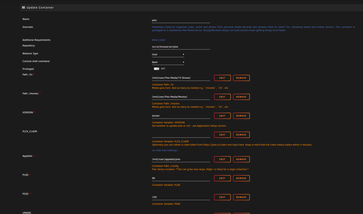Remove the Path /tv entry

[241, 78]
